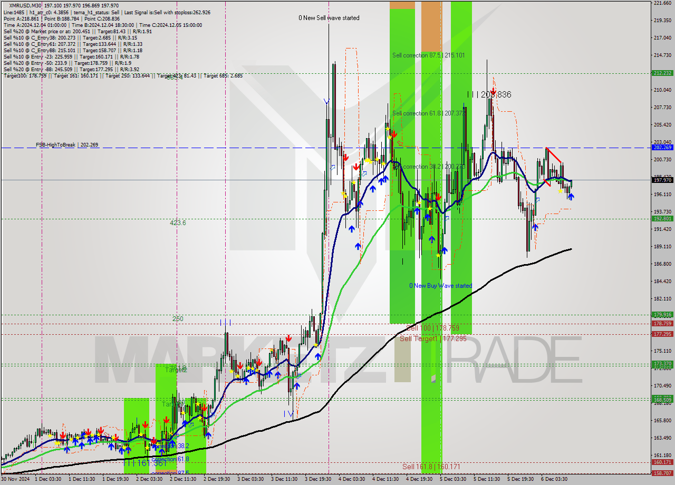Click the '3 Dec 19:30' time axis label

[318, 479]
